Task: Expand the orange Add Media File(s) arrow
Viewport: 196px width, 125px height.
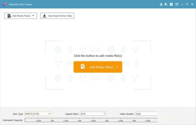Action: pyautogui.click(x=117, y=67)
